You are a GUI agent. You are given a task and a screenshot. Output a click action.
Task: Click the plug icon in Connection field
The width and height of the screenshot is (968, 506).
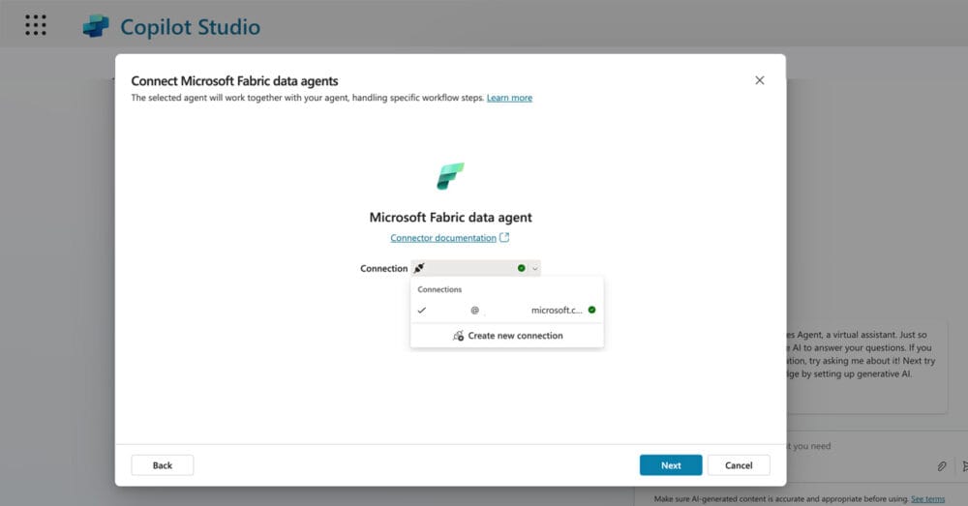[x=419, y=268]
